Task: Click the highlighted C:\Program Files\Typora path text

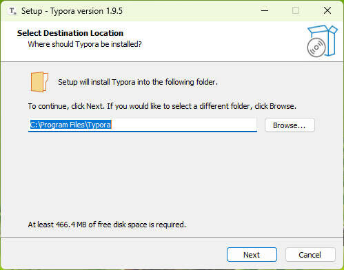Action: [70, 125]
